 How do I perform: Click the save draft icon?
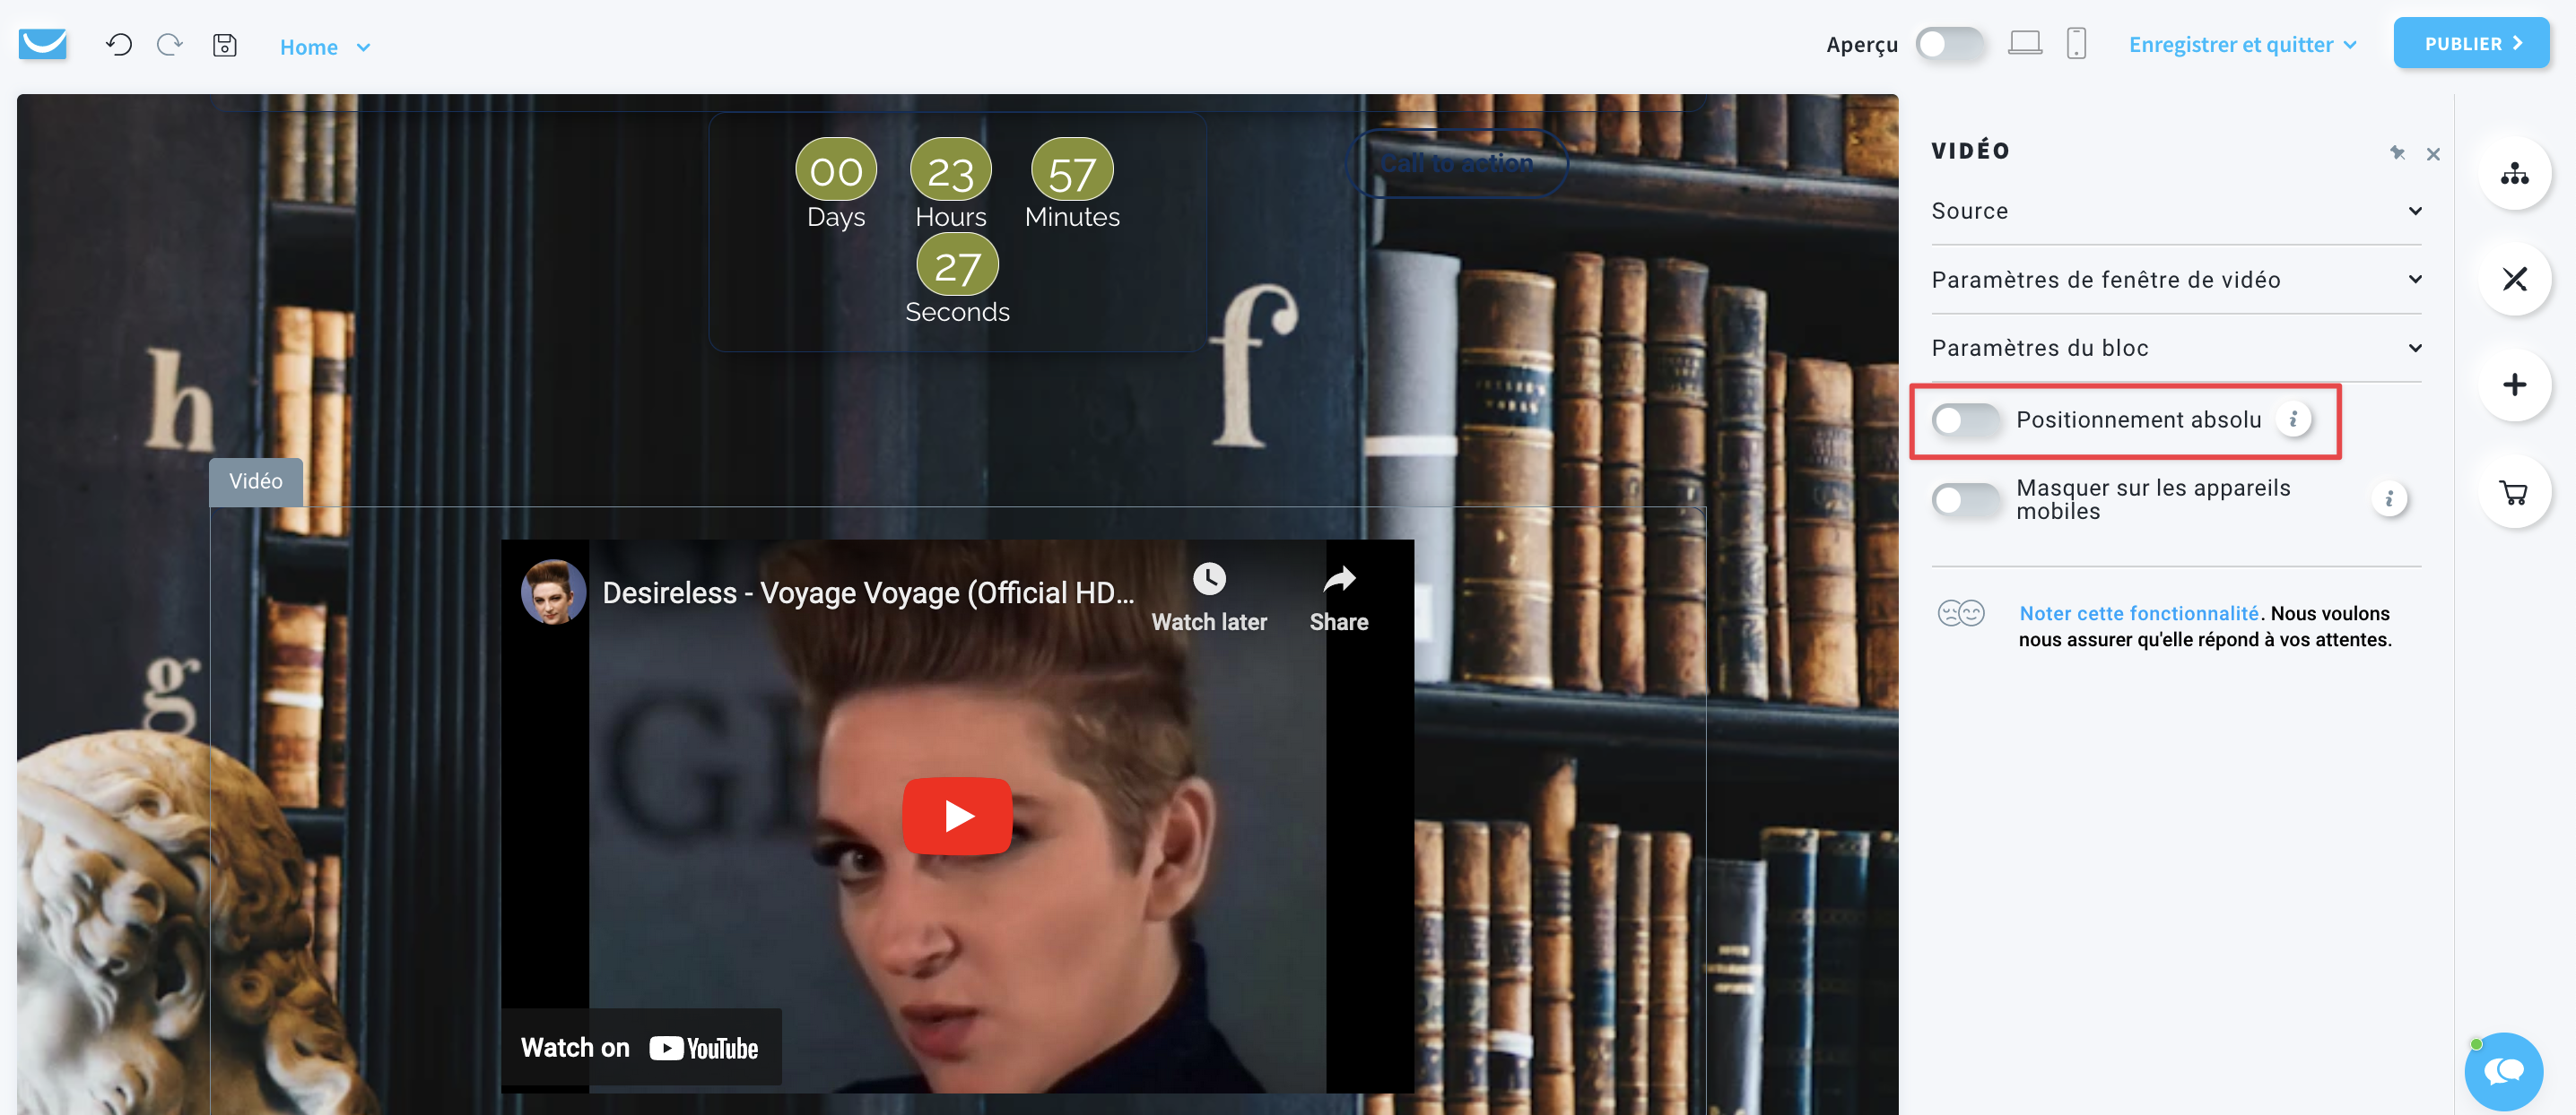coord(225,46)
